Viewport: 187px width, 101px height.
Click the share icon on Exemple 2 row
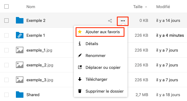coord(110,21)
